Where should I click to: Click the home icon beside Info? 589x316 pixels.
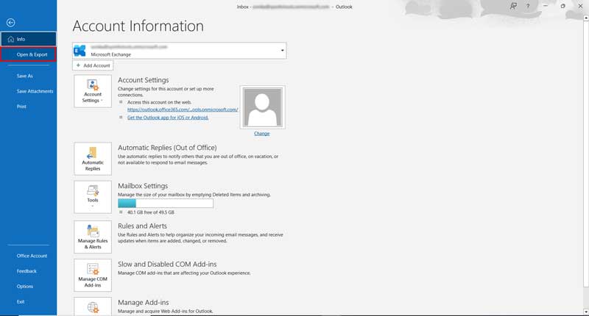pyautogui.click(x=10, y=39)
